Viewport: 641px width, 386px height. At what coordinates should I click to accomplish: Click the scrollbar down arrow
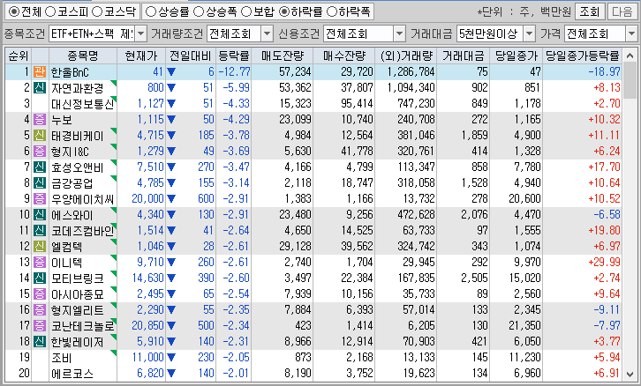(630, 375)
